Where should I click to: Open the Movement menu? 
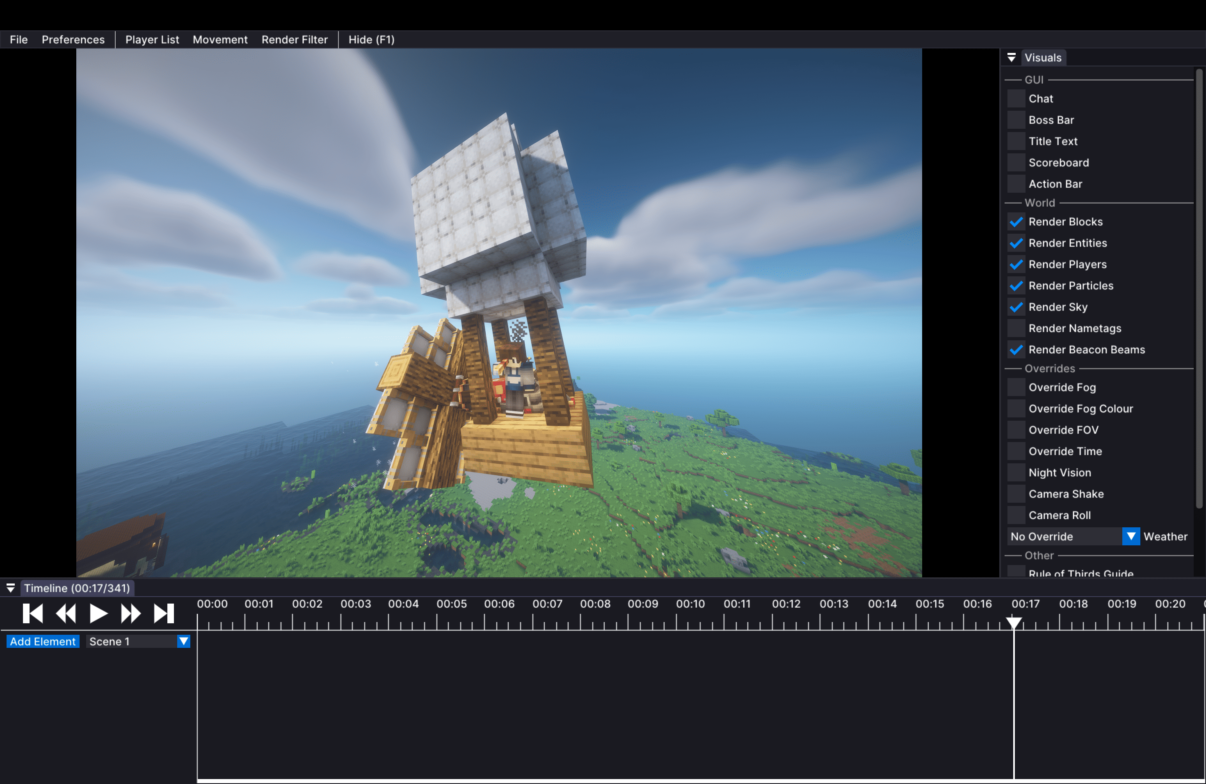[x=220, y=39]
